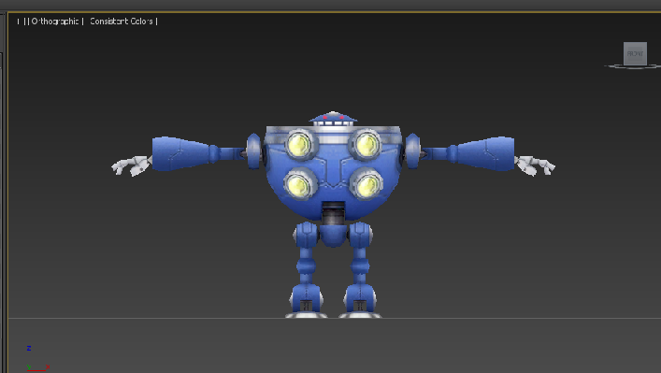Viewport: 661px width, 373px height.
Task: Select the white hand on the right arm
Action: (x=535, y=165)
